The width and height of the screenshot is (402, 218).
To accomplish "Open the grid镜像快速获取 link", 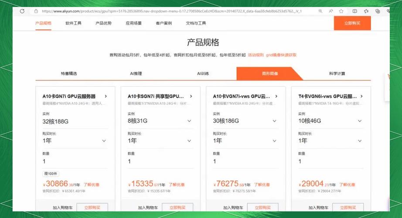I will pyautogui.click(x=281, y=55).
